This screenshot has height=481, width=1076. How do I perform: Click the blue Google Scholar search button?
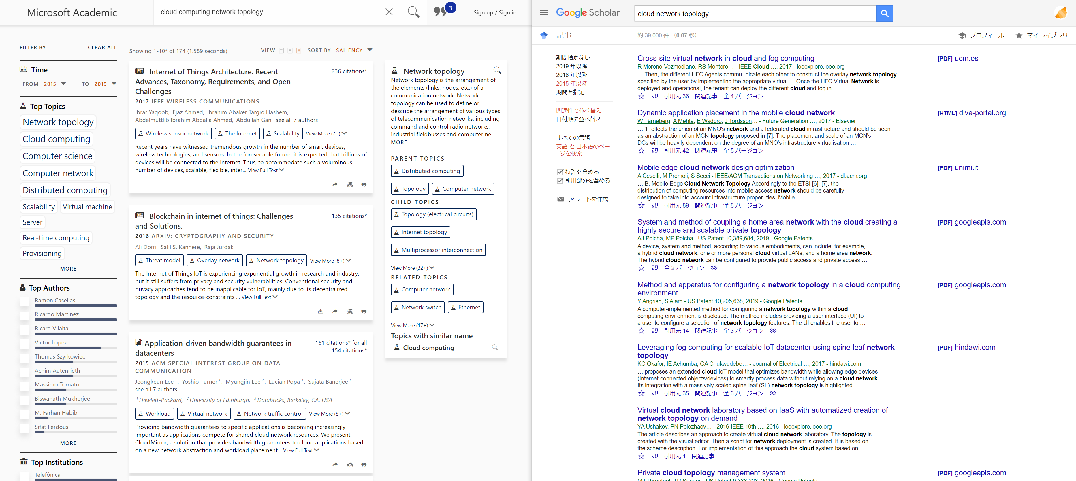[884, 13]
